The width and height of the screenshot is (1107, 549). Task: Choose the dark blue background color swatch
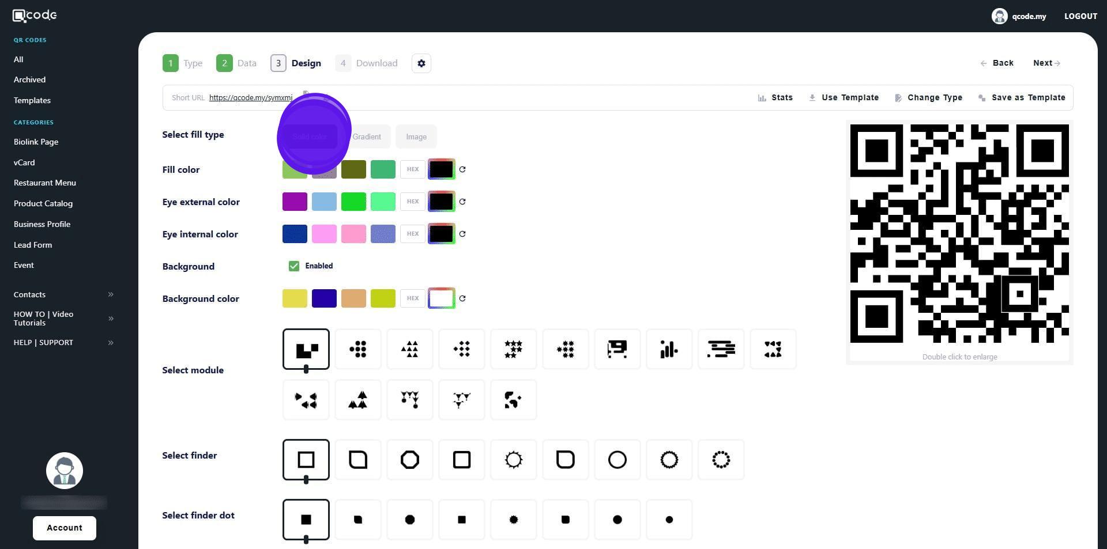point(324,298)
